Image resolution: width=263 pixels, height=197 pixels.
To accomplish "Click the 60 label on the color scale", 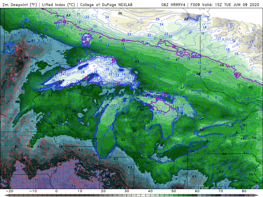I will point(197,191).
